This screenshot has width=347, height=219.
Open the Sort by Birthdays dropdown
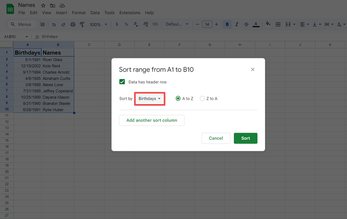(x=150, y=99)
